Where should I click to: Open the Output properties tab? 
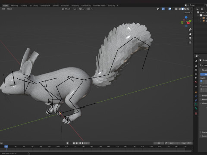[196, 70]
